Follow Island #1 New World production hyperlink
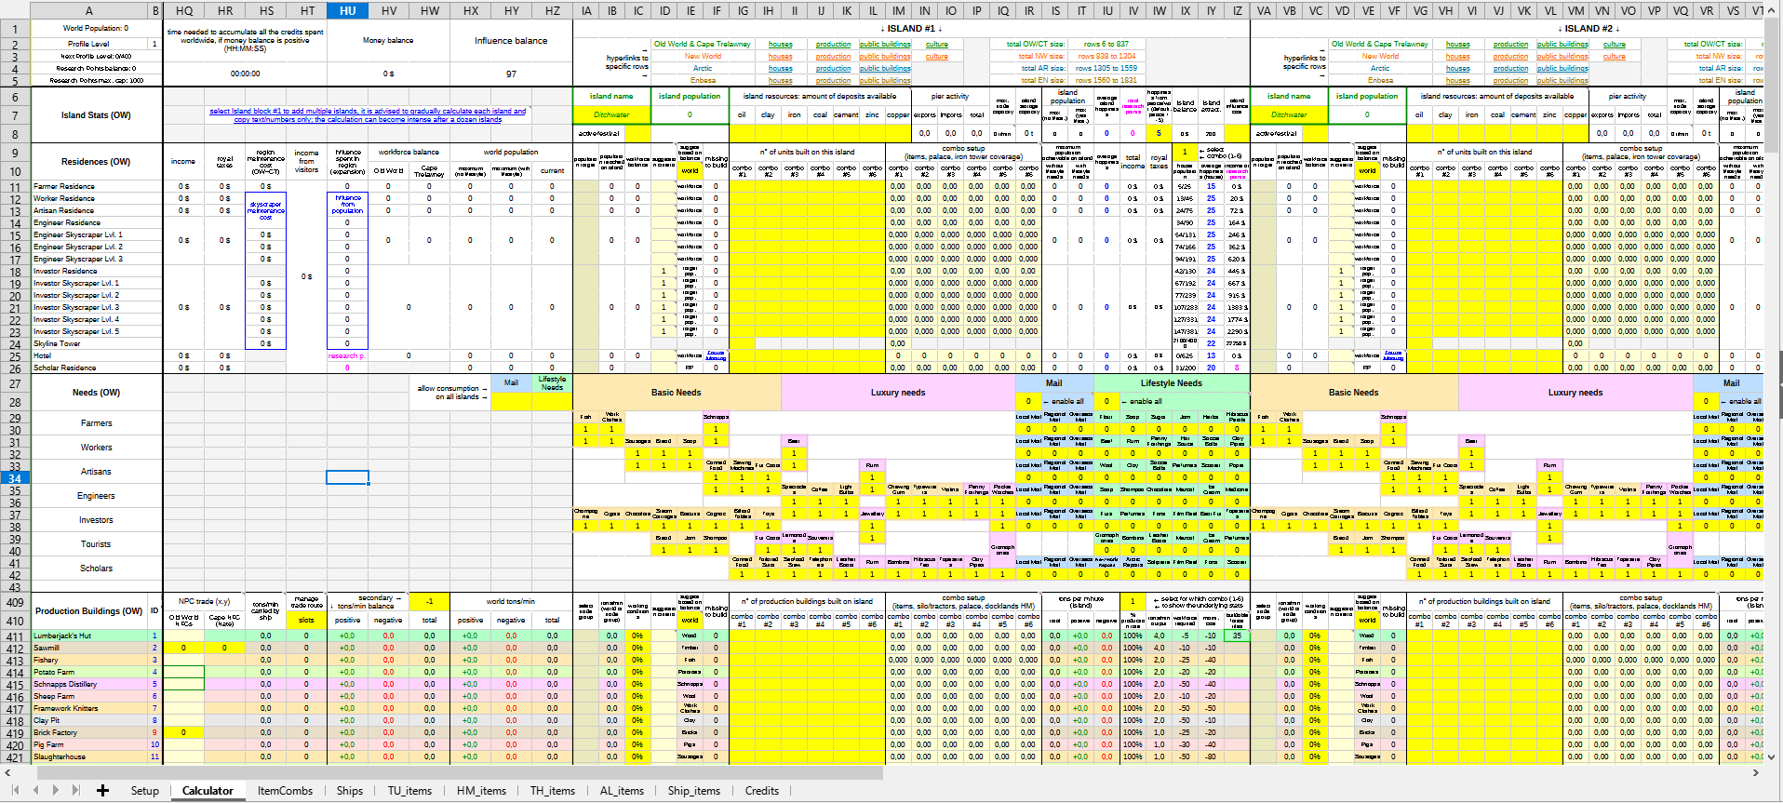1783x803 pixels. tap(833, 57)
